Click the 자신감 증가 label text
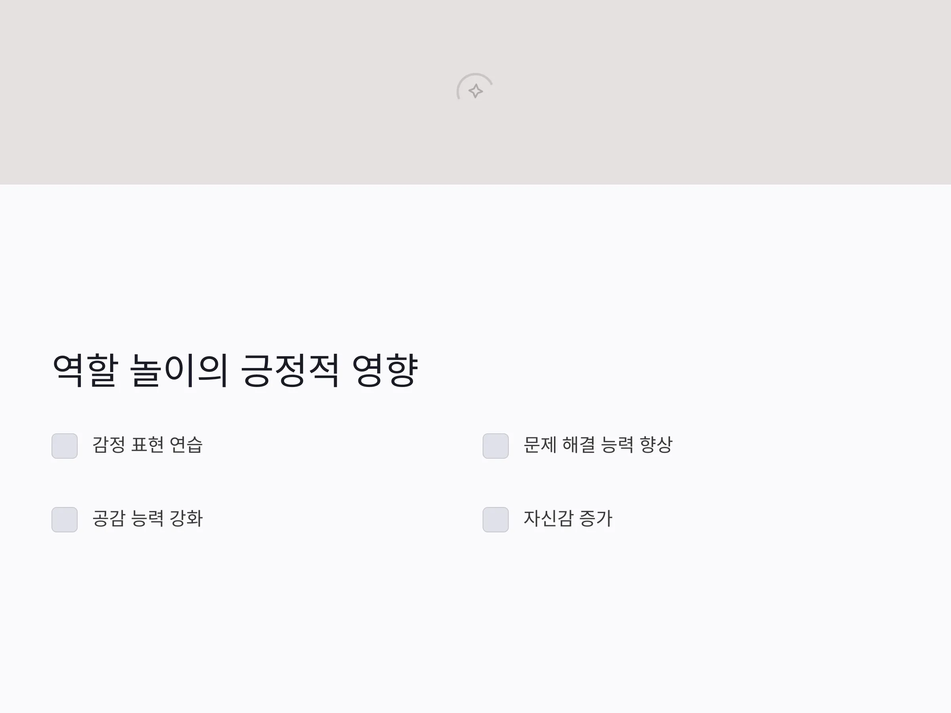The height and width of the screenshot is (713, 951). [x=568, y=518]
